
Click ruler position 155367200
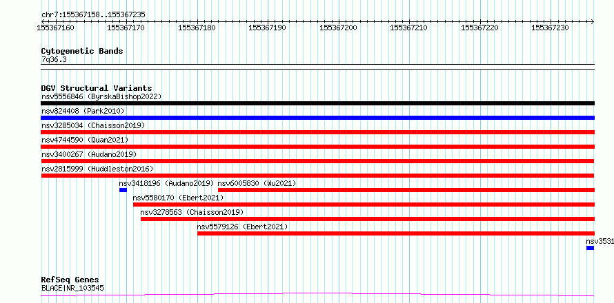(338, 28)
